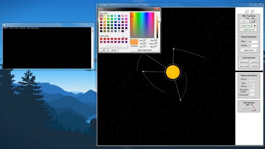Click Add to Custom Colors button
The height and width of the screenshot is (149, 265).
(x=145, y=50)
